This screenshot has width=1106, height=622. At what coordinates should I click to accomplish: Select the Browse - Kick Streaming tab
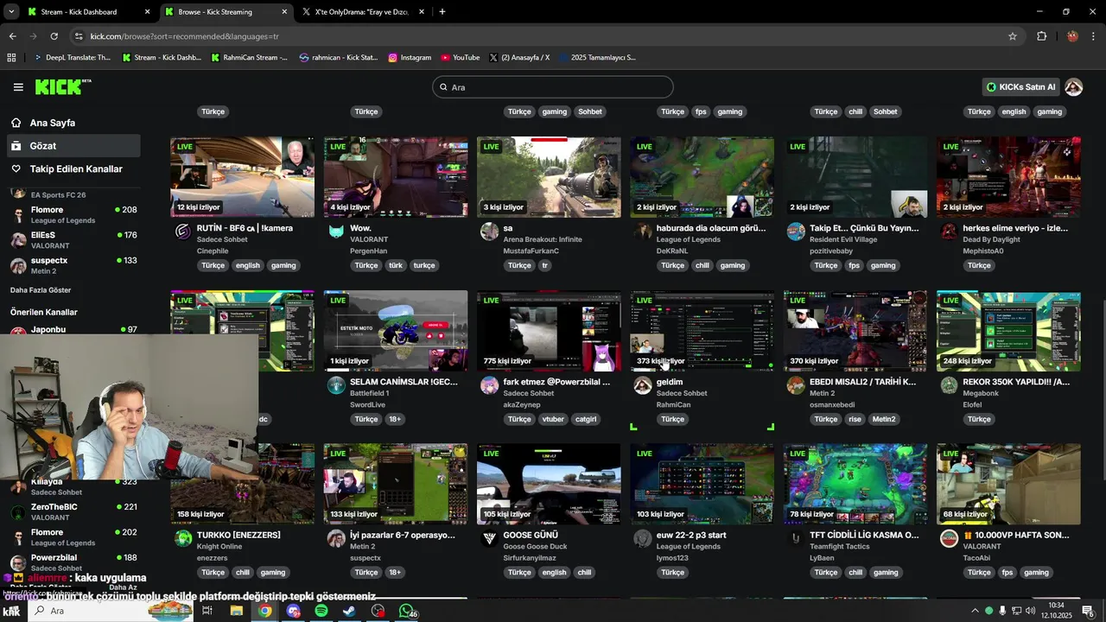226,12
